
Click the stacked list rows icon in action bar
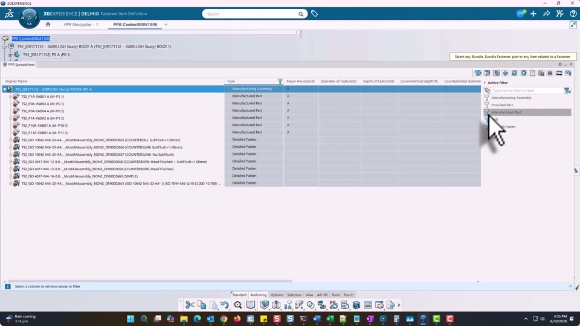click(368, 305)
